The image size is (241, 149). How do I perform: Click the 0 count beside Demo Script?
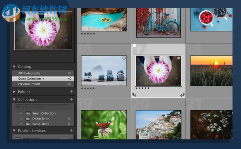tap(69, 119)
